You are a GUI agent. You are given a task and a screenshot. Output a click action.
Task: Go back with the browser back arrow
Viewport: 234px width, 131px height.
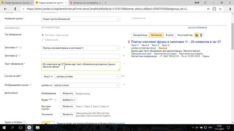(5, 9)
